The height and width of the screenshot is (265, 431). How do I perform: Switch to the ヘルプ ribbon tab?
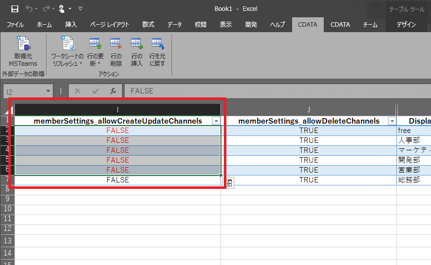277,24
